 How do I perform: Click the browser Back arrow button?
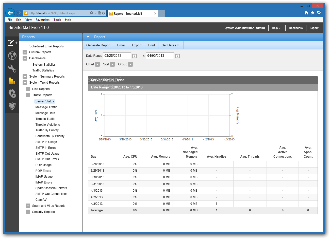tap(10, 13)
